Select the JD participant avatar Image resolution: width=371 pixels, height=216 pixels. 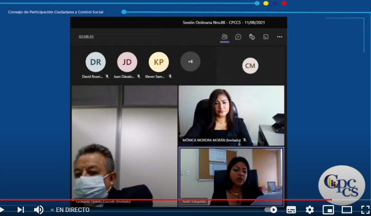[x=127, y=62]
